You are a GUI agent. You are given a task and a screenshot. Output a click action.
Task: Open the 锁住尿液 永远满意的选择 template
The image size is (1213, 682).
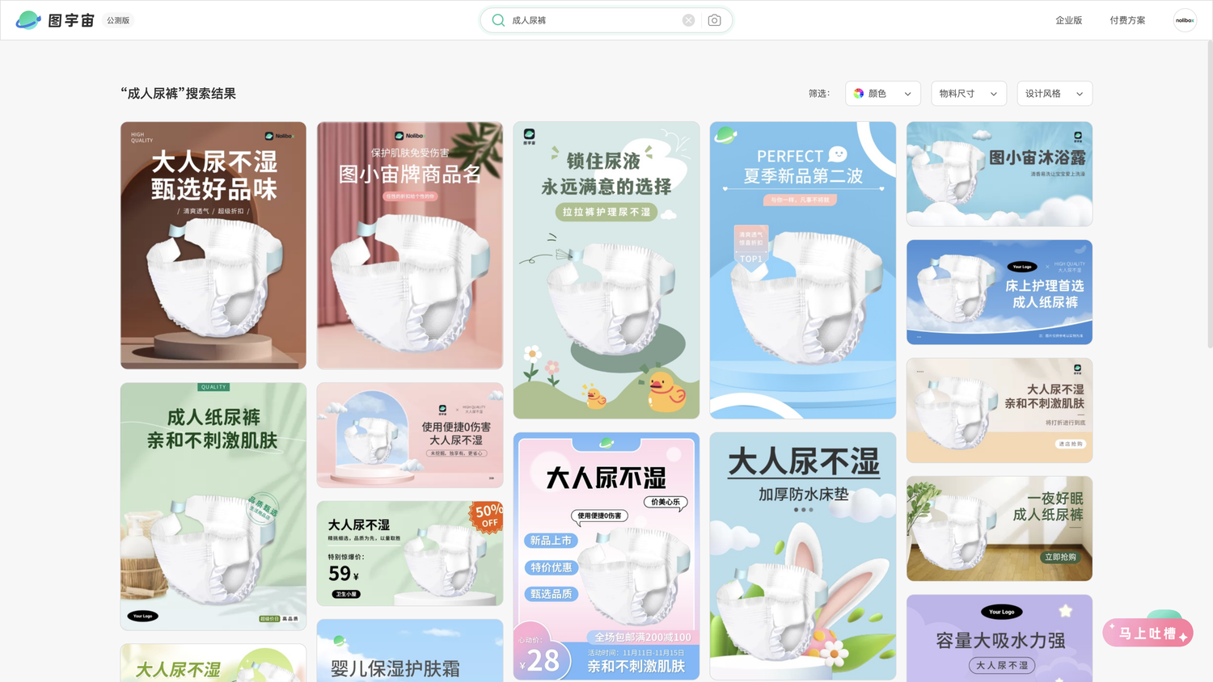pos(606,270)
